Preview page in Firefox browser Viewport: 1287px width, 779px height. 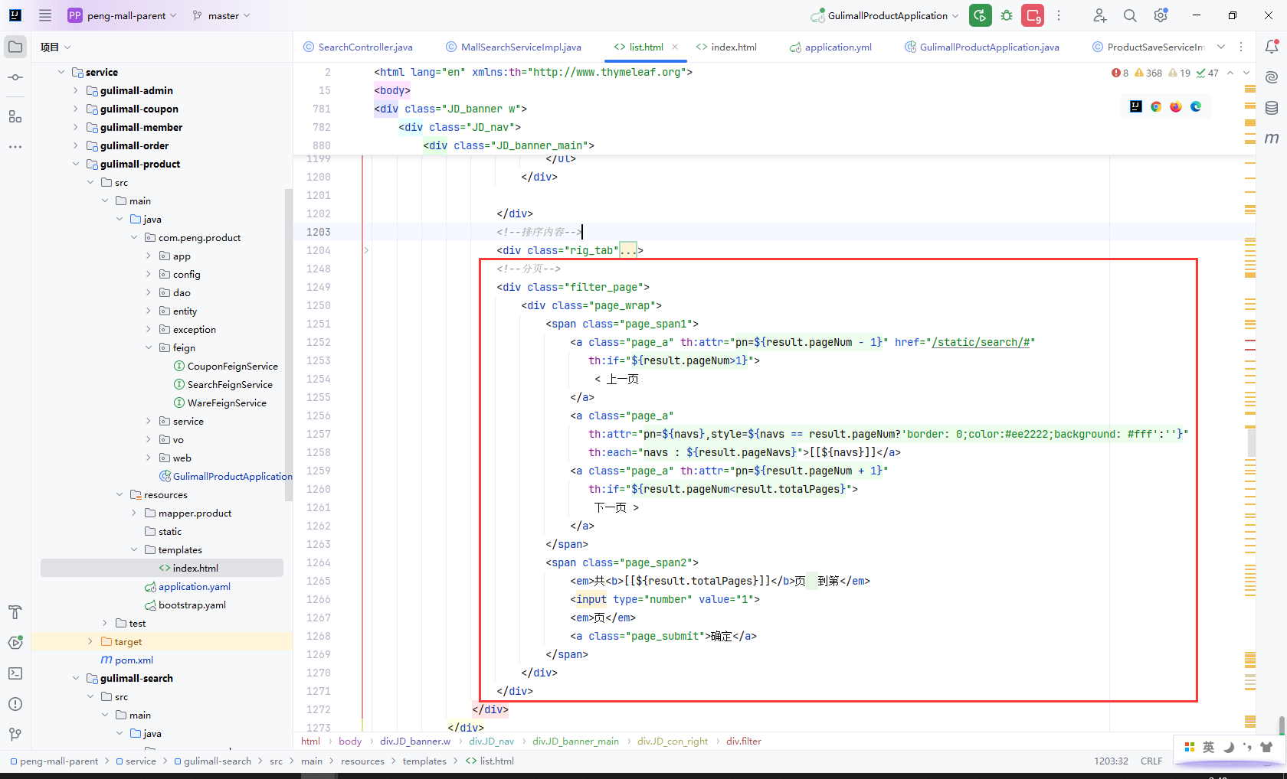pyautogui.click(x=1176, y=106)
